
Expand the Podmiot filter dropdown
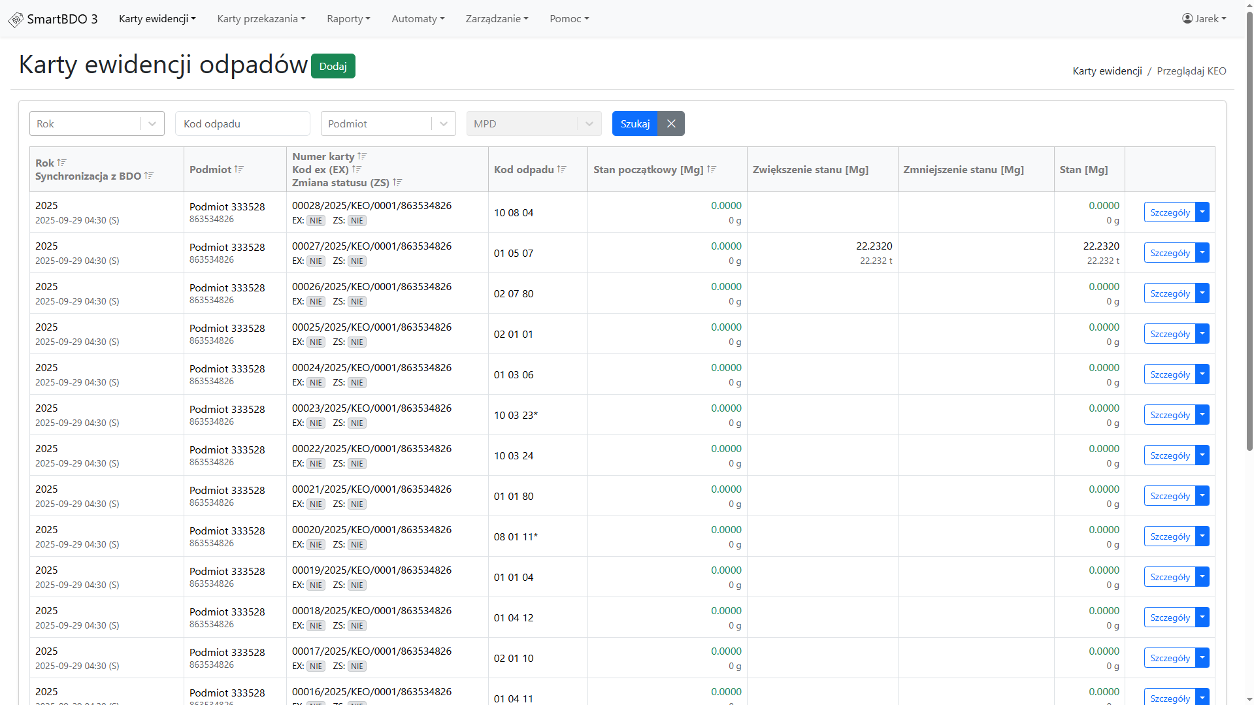click(444, 123)
